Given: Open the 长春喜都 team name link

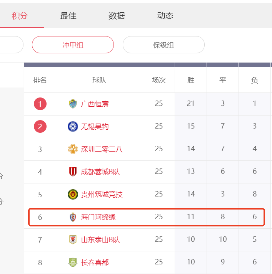Looking at the screenshot, I should tap(95, 262).
